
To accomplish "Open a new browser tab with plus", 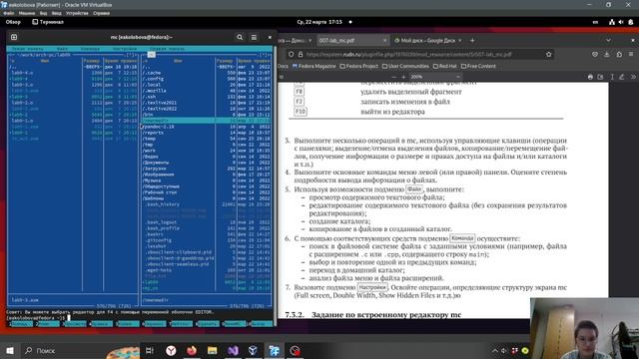I will pos(472,40).
